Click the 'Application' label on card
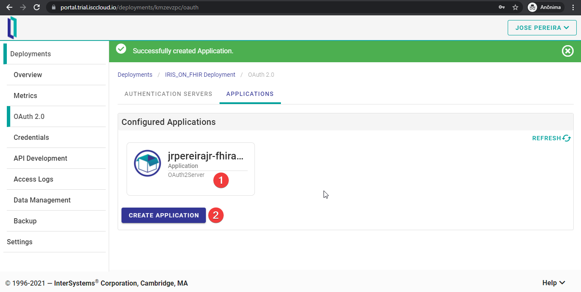 183,166
